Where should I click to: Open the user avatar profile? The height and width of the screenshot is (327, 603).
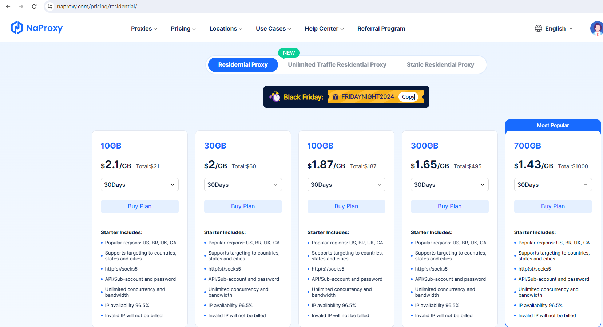596,28
